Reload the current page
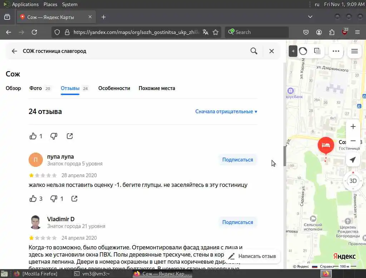 [34, 32]
